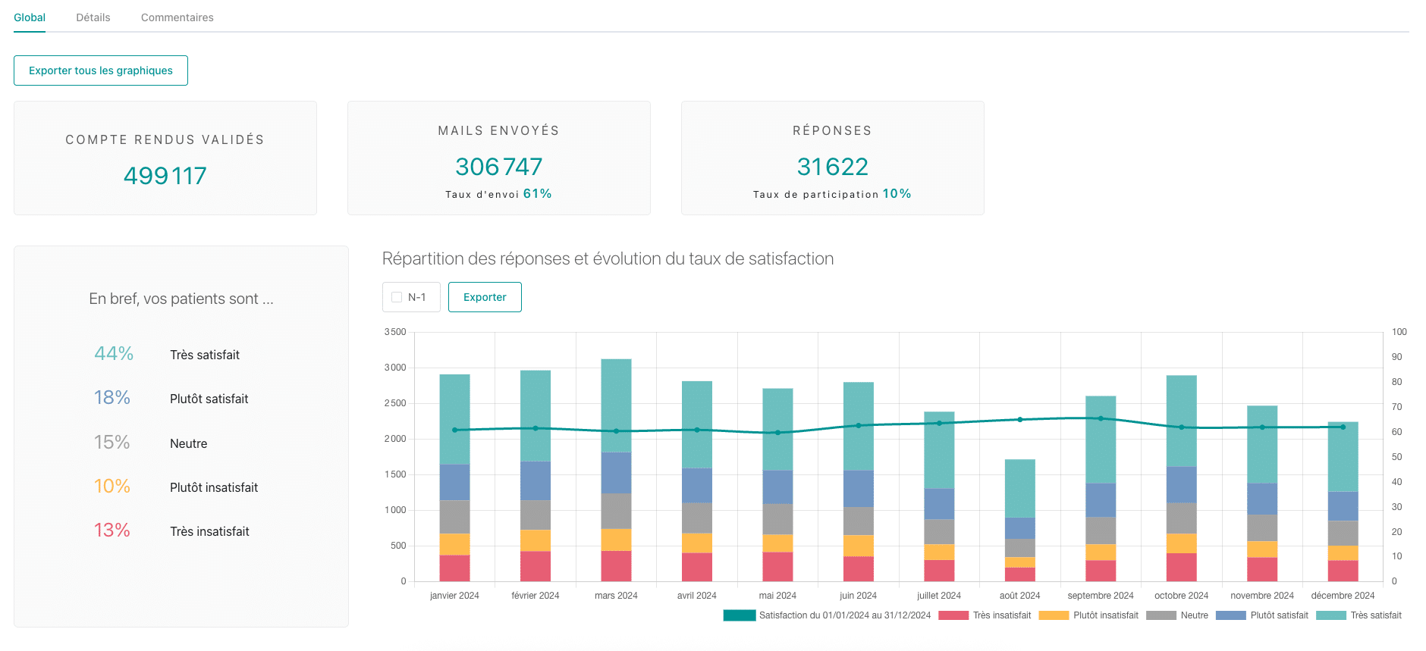Viewport: 1426px width, 651px height.
Task: Click the Plutôt satisfait segment of juin 2024 bar
Action: point(858,489)
